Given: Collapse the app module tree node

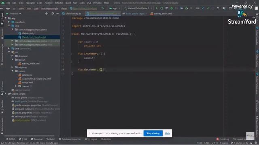Looking at the screenshot, I should tap(6, 18).
